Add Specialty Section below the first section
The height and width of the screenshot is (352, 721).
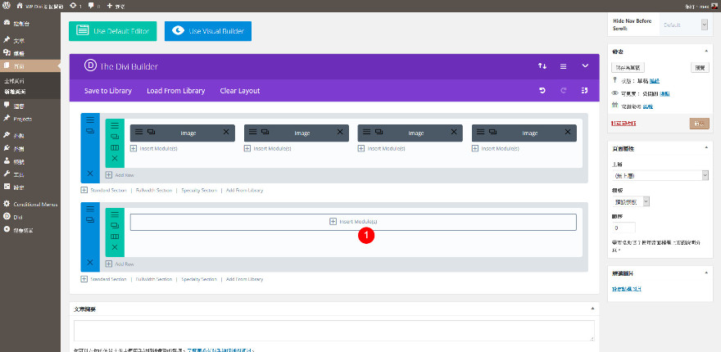198,190
